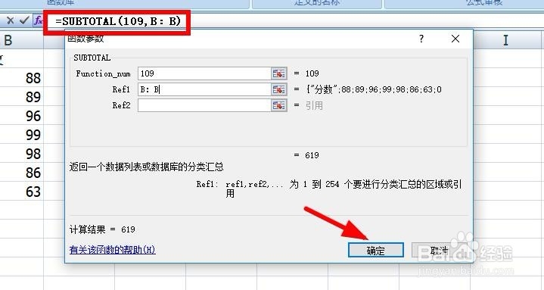Select column I header

(505, 40)
